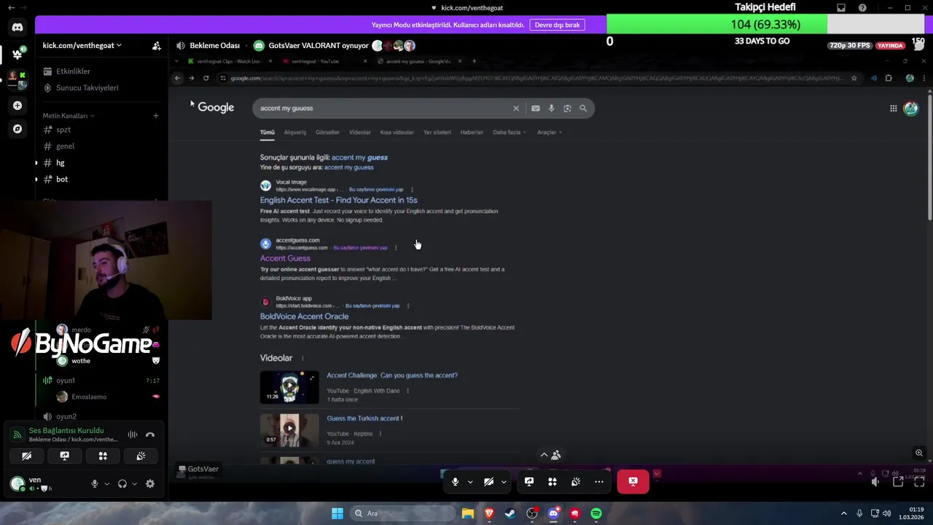This screenshot has height=525, width=933.
Task: Open Discover servers compass icon
Action: (17, 129)
